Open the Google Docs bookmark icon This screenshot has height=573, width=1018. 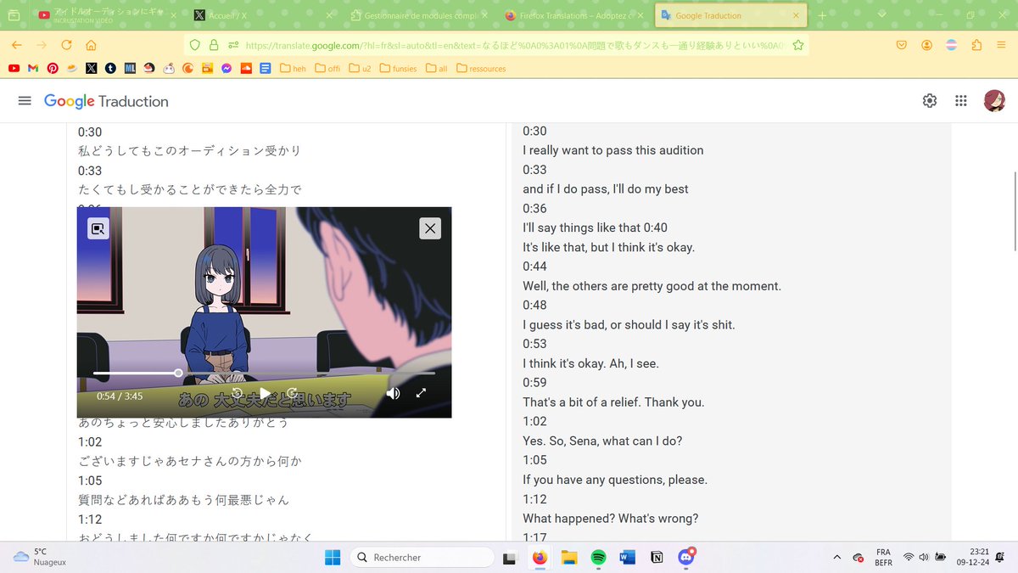(266, 68)
